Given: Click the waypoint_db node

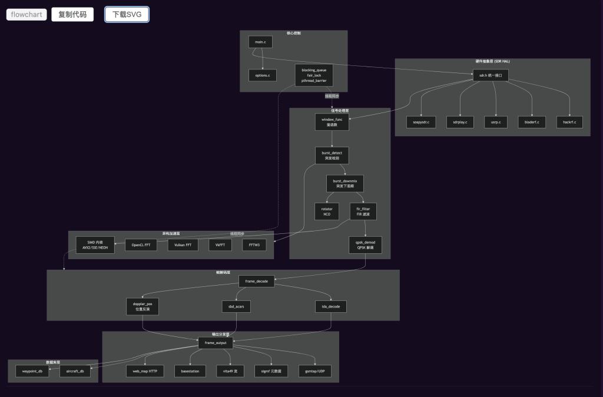Looking at the screenshot, I should (x=32, y=371).
